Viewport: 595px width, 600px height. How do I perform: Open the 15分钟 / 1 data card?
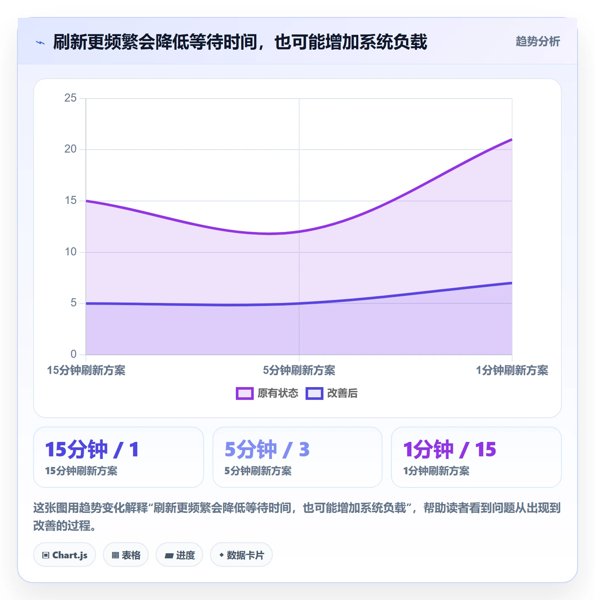point(119,457)
